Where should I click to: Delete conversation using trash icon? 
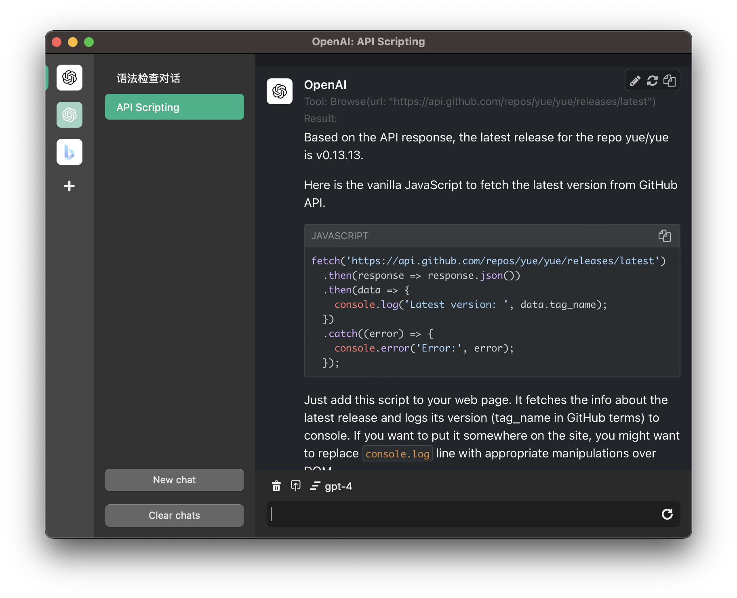(276, 486)
